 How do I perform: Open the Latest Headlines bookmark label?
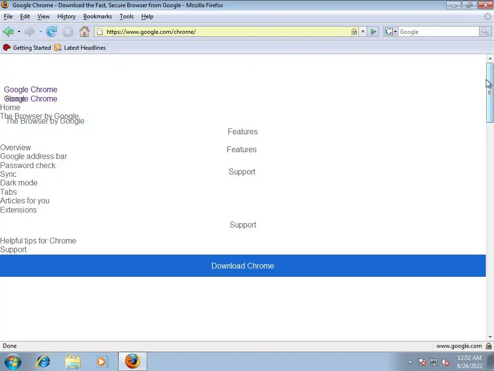point(85,48)
